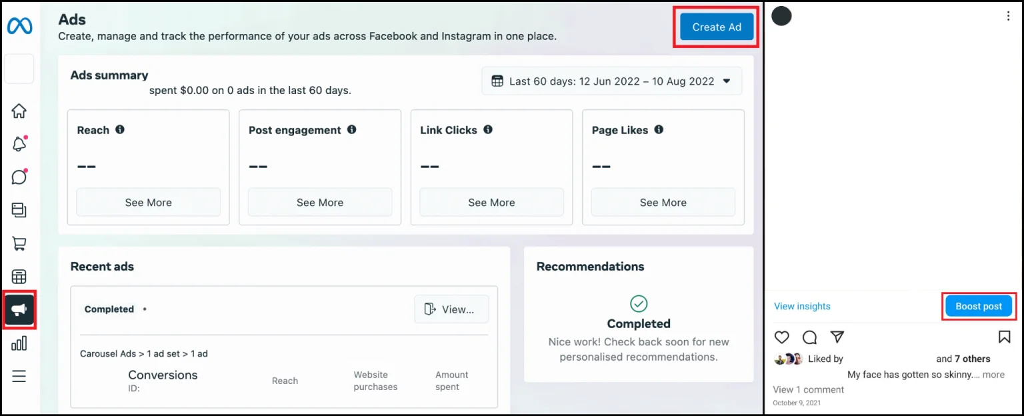Viewport: 1024px width, 416px height.
Task: Show info tooltip for Post engagement
Action: [351, 130]
